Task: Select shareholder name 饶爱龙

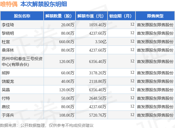Action: coord(8,81)
